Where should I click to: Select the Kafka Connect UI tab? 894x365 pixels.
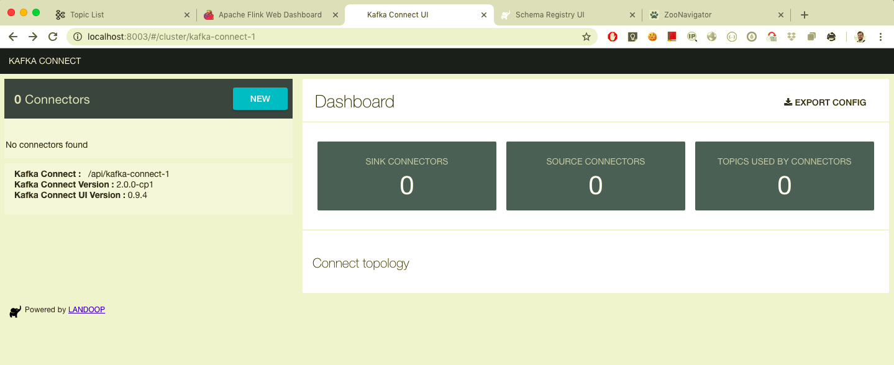click(x=419, y=14)
